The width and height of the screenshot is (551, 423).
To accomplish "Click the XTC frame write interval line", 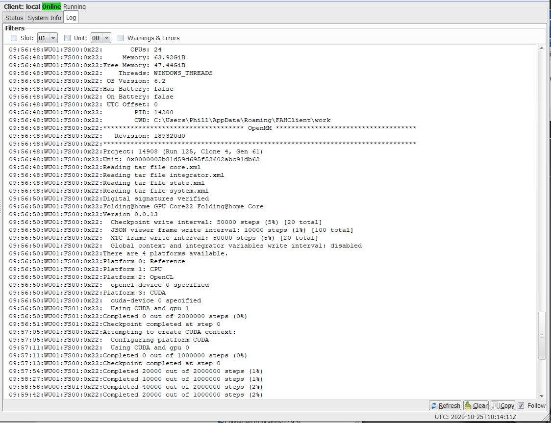I will click(163, 238).
